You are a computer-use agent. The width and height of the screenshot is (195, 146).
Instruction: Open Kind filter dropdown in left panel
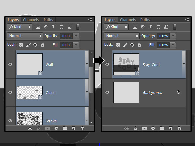(x=19, y=27)
